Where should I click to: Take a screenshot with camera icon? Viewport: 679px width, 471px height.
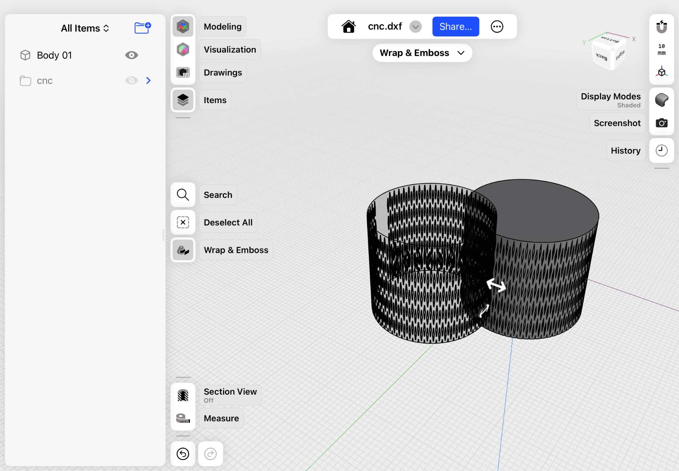pos(661,123)
